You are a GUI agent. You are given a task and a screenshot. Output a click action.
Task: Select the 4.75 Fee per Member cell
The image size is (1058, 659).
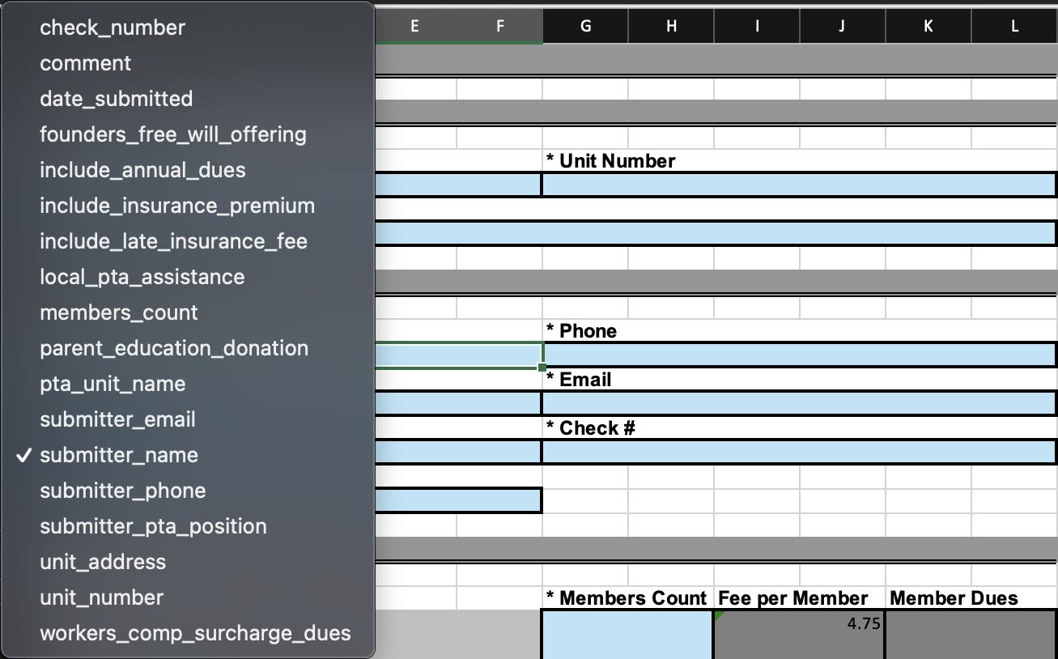(799, 635)
